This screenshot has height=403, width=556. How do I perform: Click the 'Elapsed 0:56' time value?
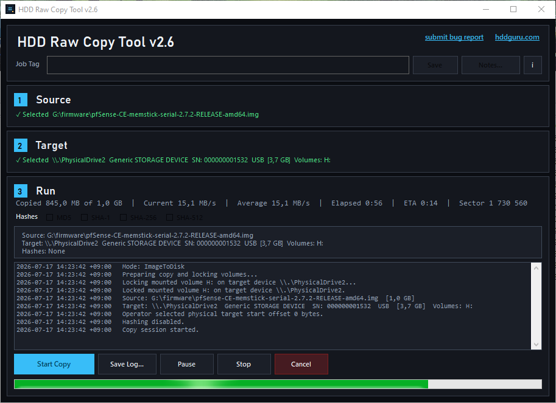point(357,203)
